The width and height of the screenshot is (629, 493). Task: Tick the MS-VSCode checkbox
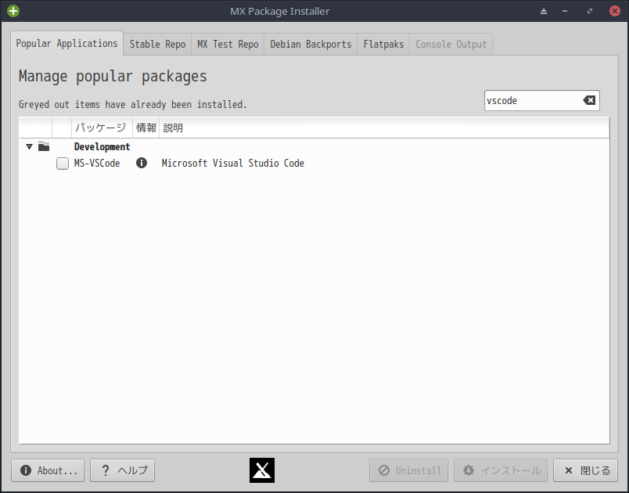point(63,164)
